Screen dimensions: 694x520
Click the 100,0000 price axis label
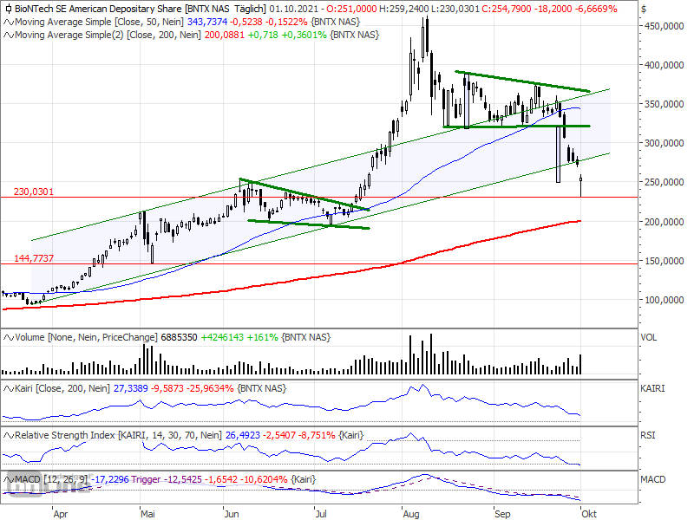(x=664, y=300)
